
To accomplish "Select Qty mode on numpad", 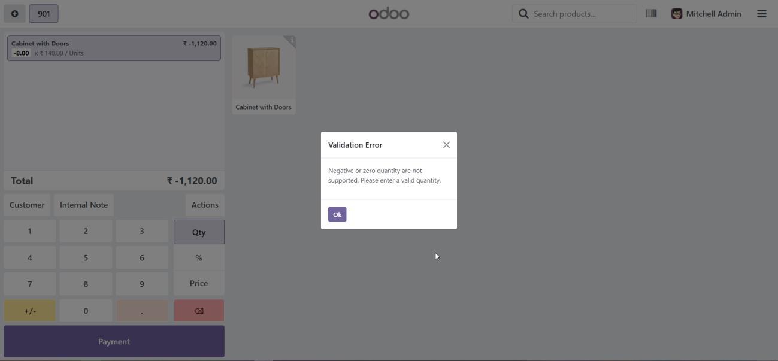I will 199,232.
